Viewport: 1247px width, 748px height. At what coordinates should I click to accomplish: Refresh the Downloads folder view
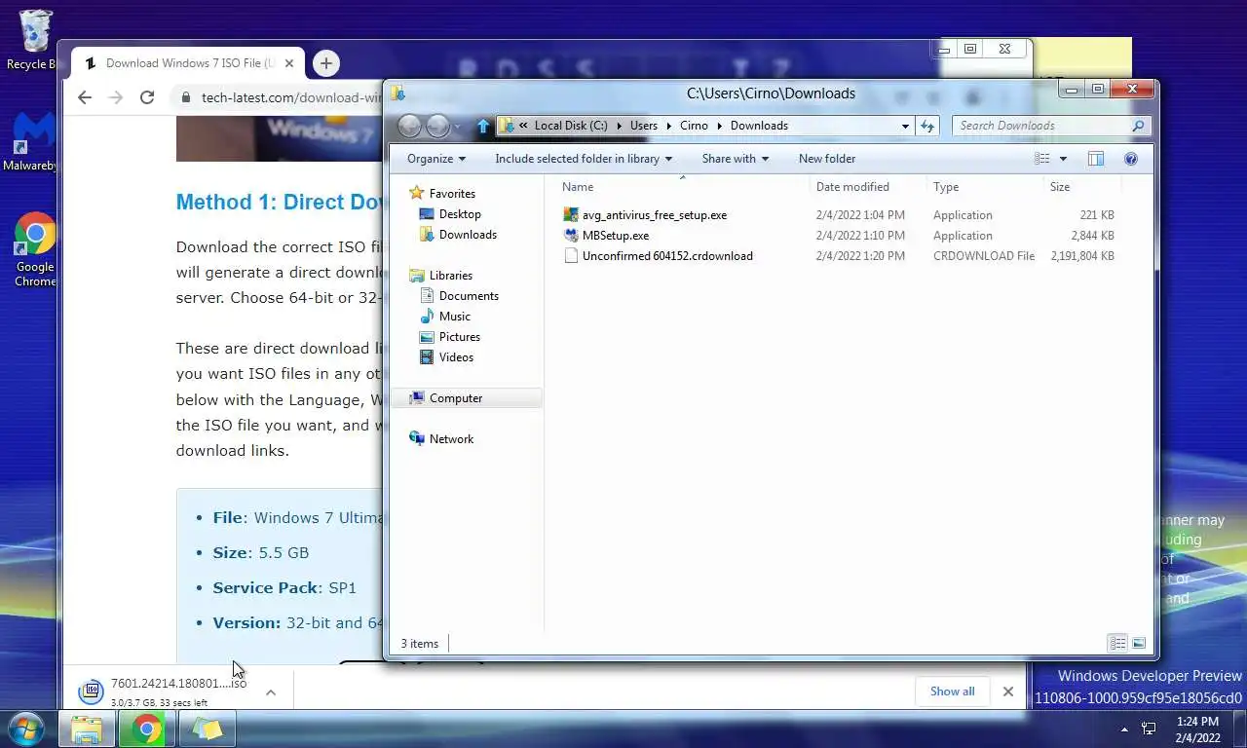(927, 126)
